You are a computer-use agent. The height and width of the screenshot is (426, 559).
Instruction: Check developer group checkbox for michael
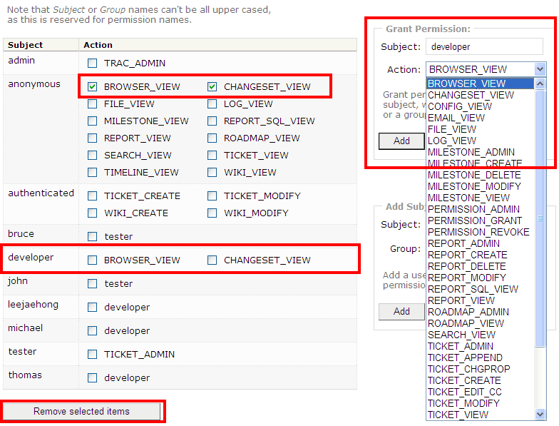click(93, 331)
